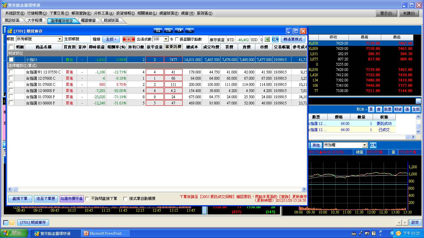Toggle the select-all checkbox in table header
Viewport: 424px width, 238px height.
point(11,47)
